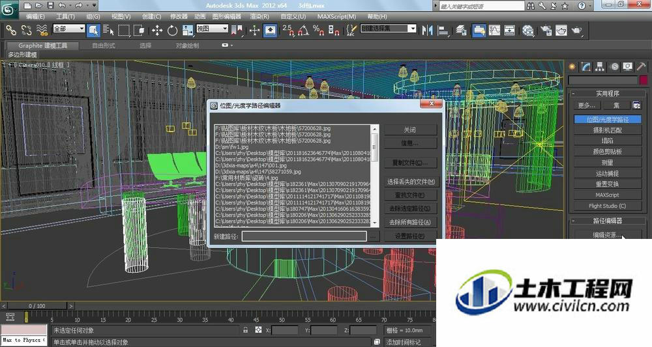Select the Select and Scale tool
652x347 pixels.
point(188,31)
